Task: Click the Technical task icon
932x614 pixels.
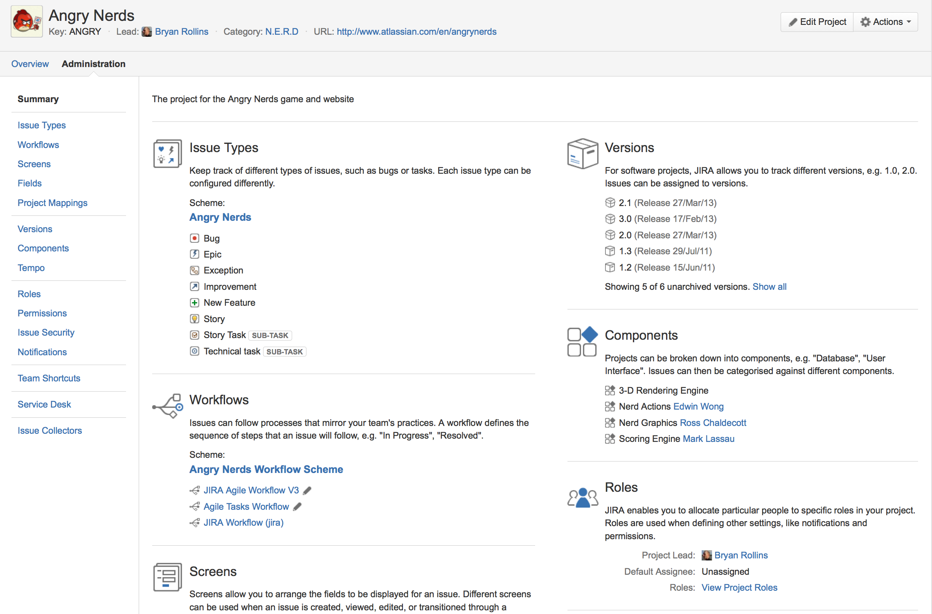Action: pos(195,351)
